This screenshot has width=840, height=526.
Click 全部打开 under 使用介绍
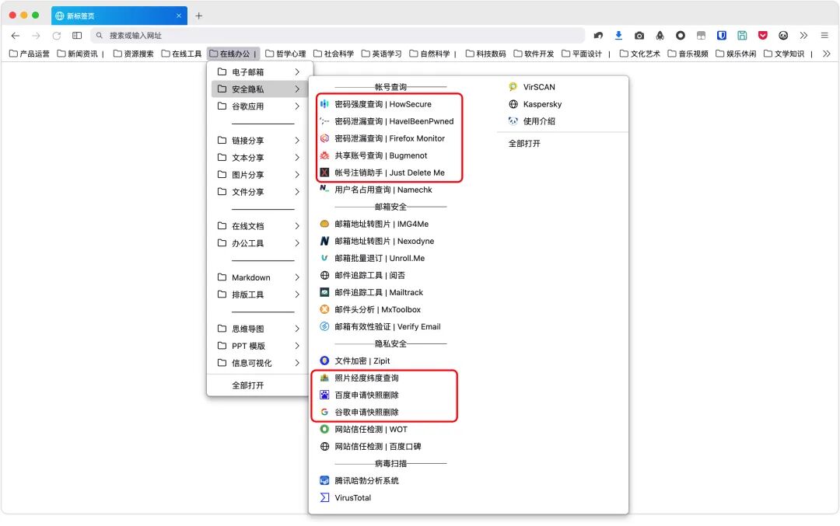coord(524,144)
